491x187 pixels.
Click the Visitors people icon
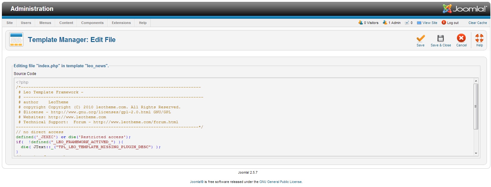(361, 22)
